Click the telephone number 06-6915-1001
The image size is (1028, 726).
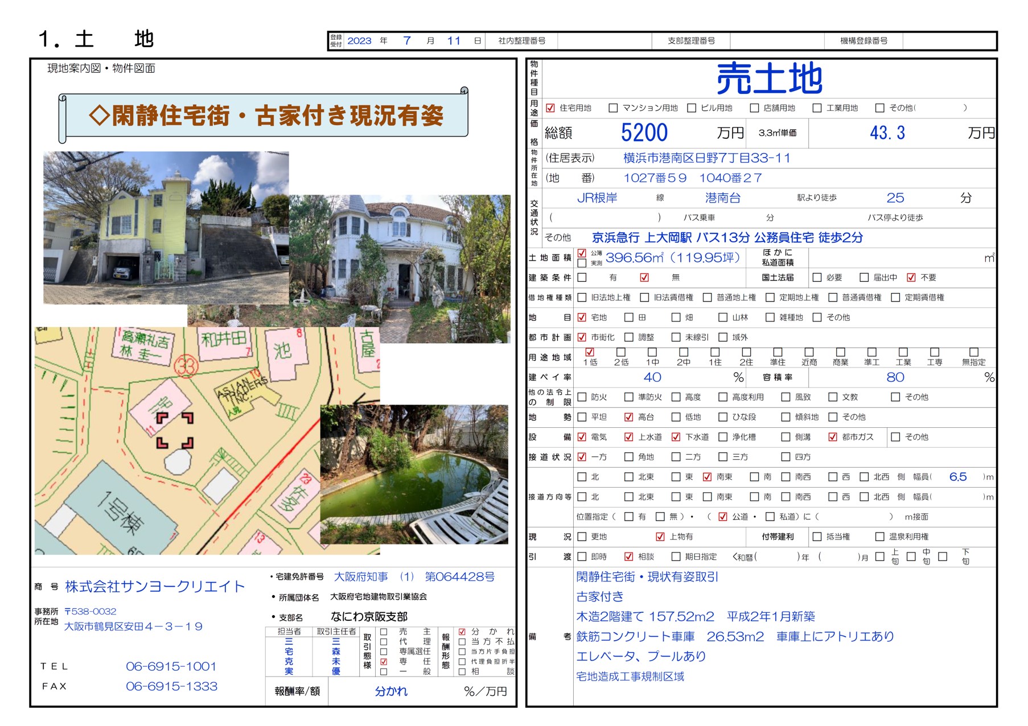coord(171,666)
